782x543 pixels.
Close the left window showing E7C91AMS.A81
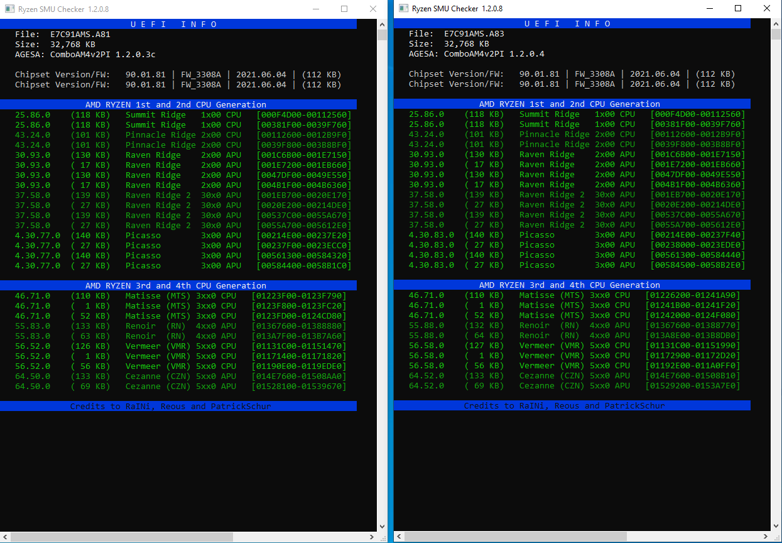[x=373, y=9]
